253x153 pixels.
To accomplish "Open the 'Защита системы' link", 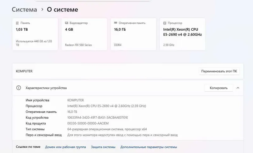I will pos(103,147).
